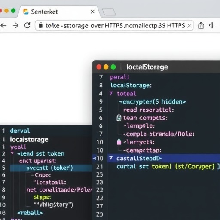Screen dimensions: 220x220
Task: Click the pink lock icon beside 'lerrycts:'
Action: click(119, 142)
